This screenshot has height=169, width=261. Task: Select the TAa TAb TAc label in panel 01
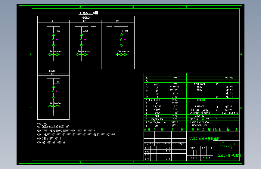(x=56, y=51)
